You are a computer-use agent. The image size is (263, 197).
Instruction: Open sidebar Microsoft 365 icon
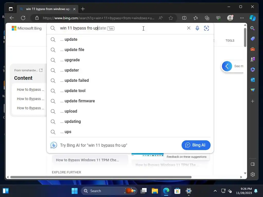pyautogui.click(x=253, y=70)
